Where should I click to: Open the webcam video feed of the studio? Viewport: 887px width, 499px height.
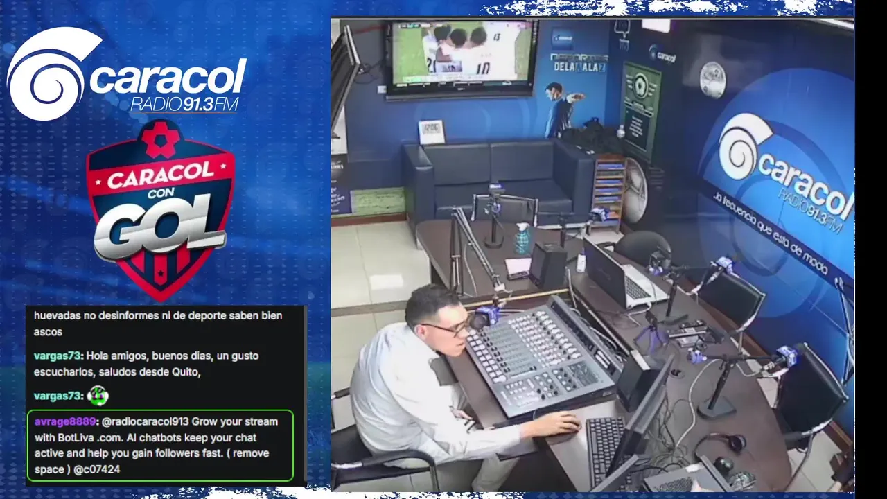[x=592, y=254]
